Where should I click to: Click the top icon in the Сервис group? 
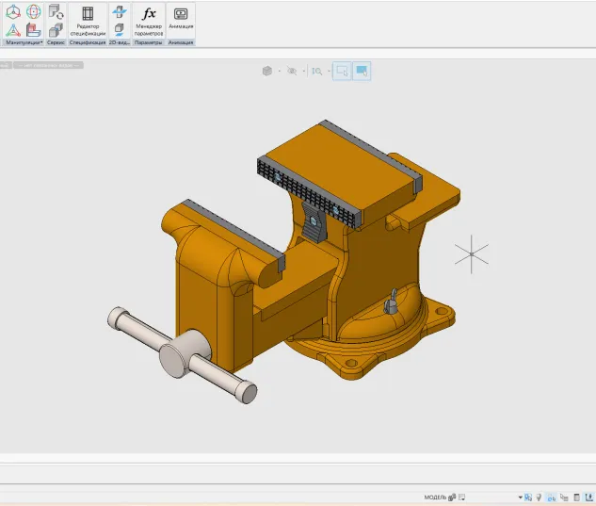56,12
